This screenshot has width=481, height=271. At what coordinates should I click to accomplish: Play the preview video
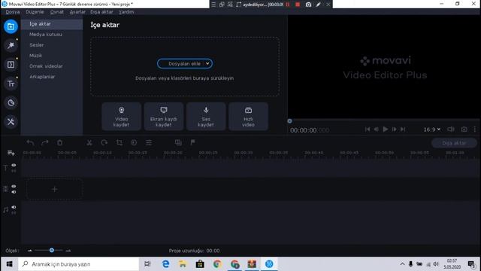point(386,129)
